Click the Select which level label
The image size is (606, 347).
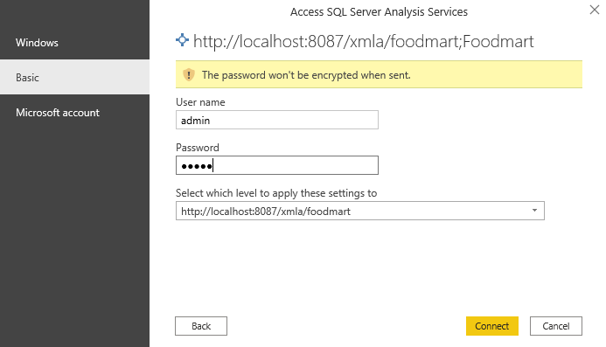pos(276,193)
